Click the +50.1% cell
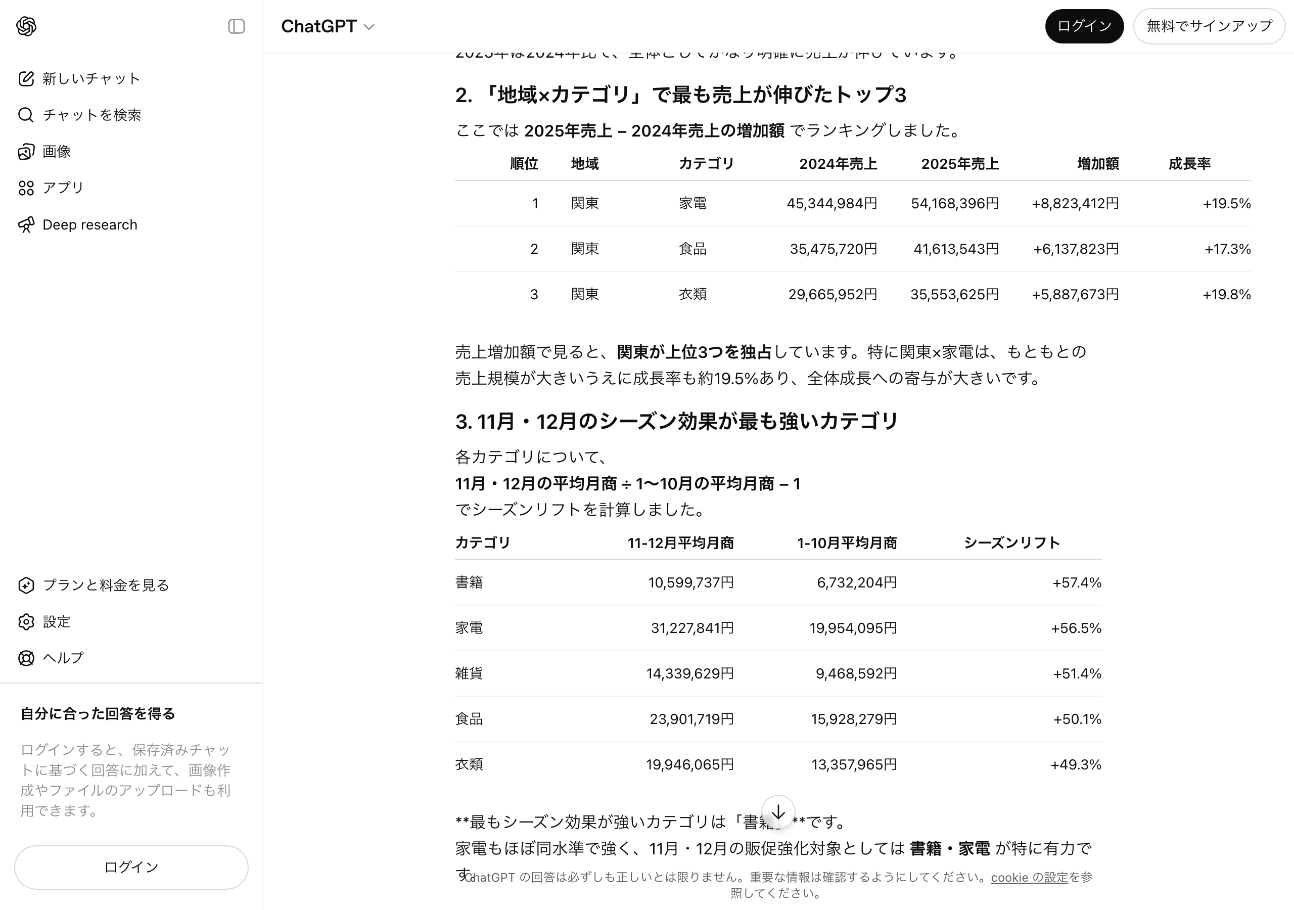The width and height of the screenshot is (1294, 910). pyautogui.click(x=1077, y=719)
